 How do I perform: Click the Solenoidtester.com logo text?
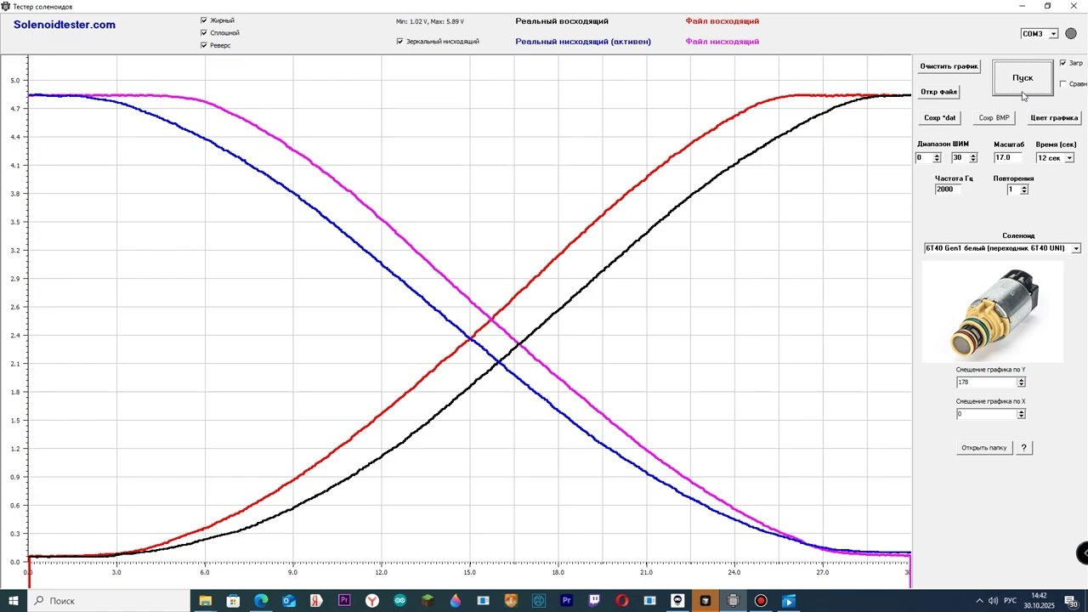tap(65, 25)
